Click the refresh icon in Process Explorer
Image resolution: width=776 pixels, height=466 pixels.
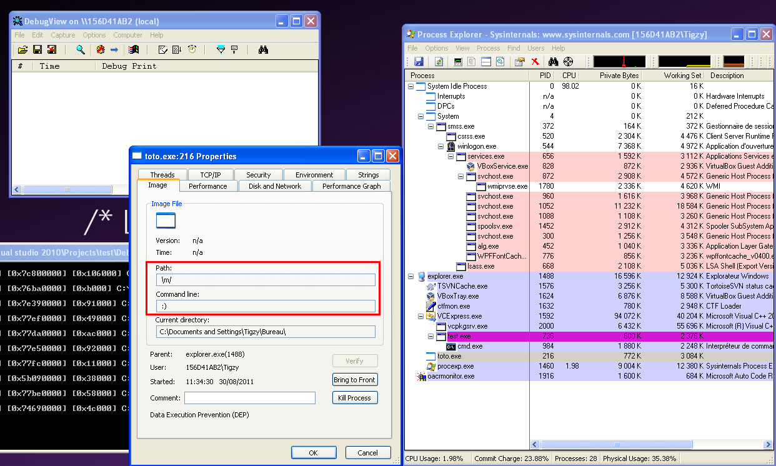(439, 61)
